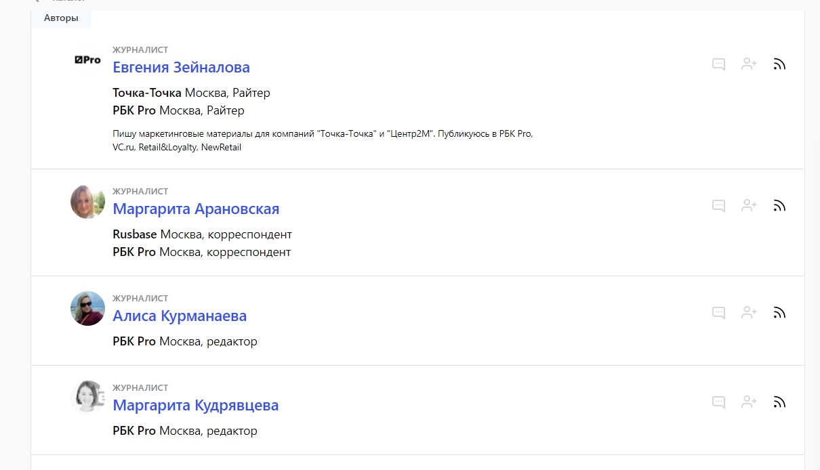Click add-person icon beside Маргарита Кудрявцева
This screenshot has width=820, height=470.
coord(749,402)
